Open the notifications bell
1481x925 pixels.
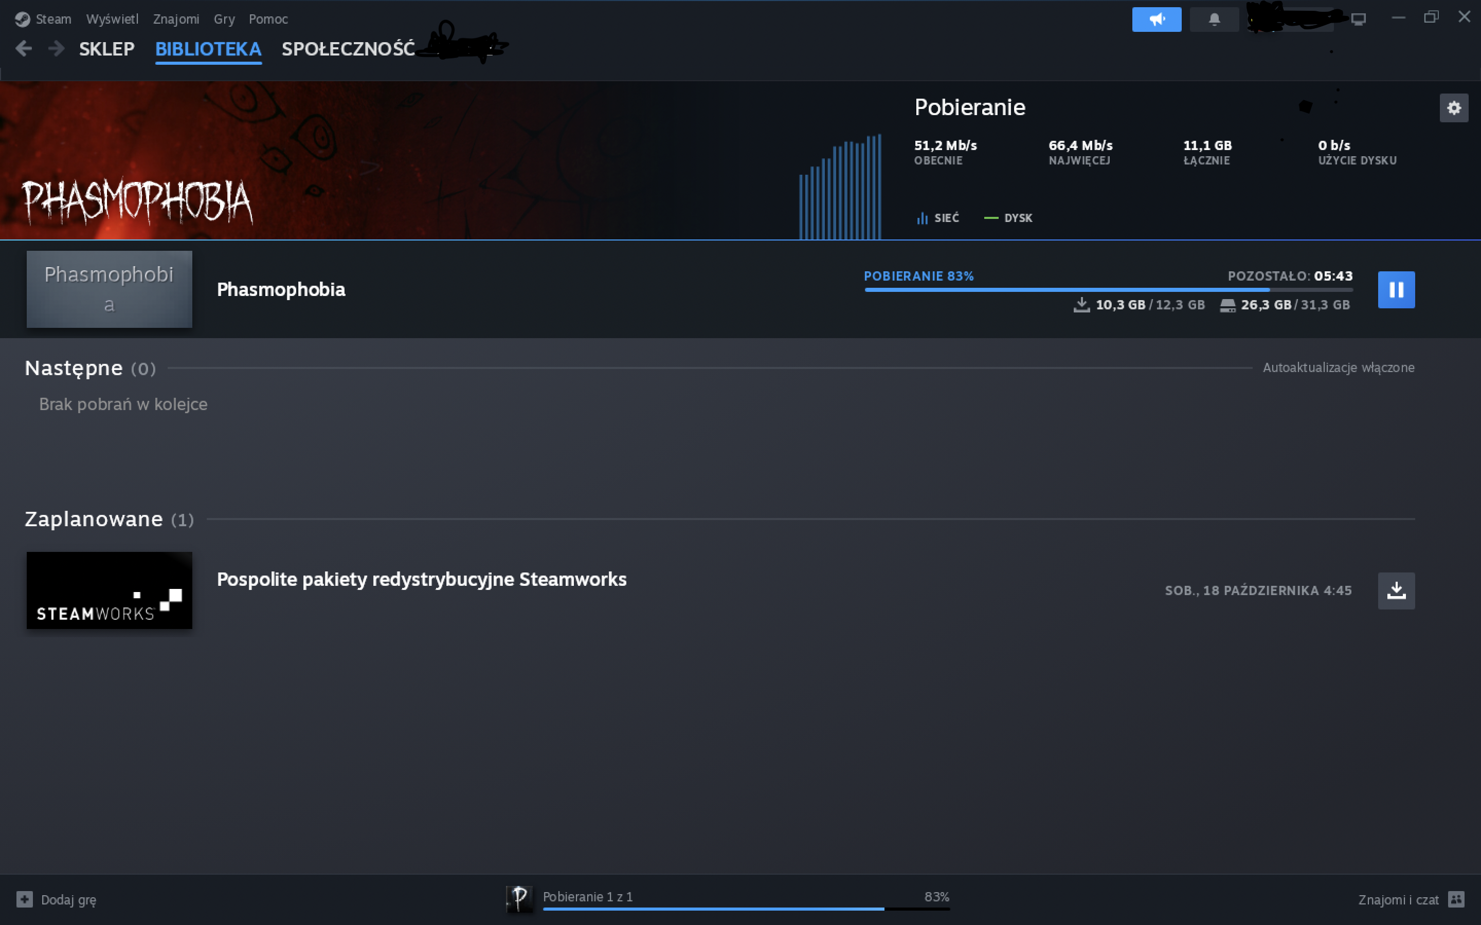(1214, 20)
